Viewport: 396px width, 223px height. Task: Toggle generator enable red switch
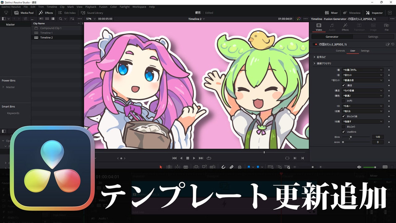315,44
